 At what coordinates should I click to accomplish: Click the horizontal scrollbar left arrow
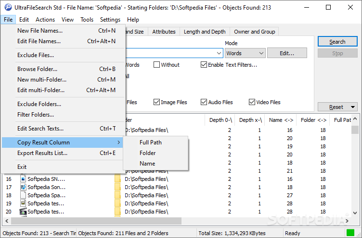[x=7, y=221]
